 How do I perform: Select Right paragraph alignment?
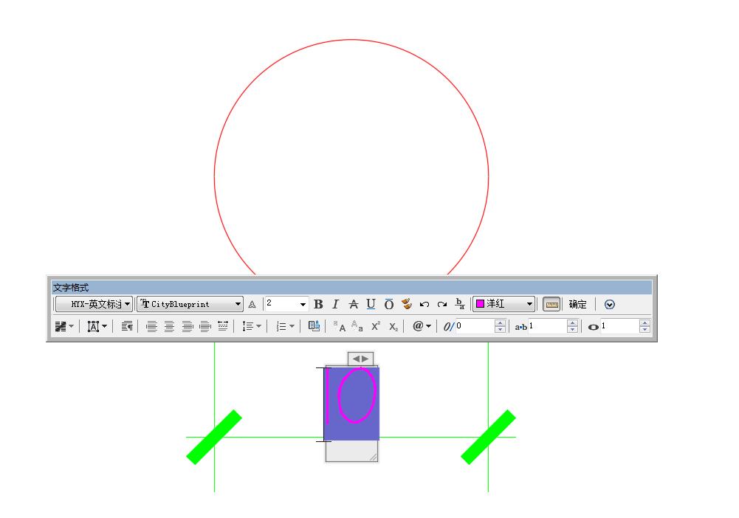pos(187,326)
